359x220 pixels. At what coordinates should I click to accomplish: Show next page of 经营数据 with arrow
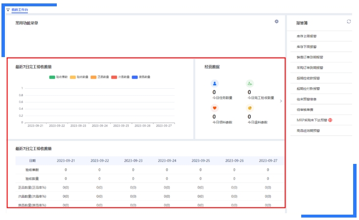click(x=281, y=101)
